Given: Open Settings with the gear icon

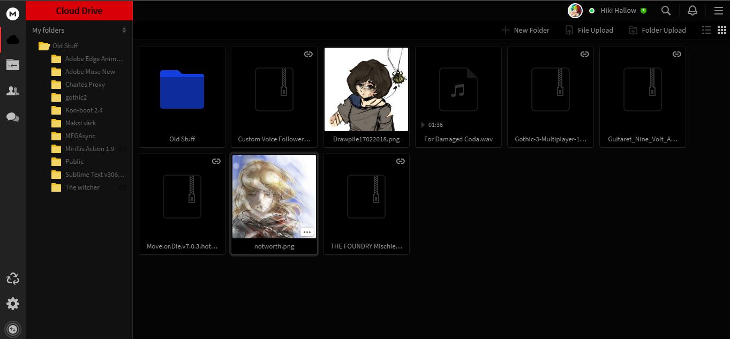Looking at the screenshot, I should 12,303.
